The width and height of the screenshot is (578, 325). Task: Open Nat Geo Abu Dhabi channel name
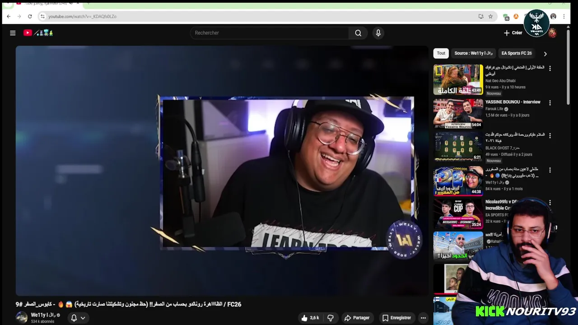point(500,81)
